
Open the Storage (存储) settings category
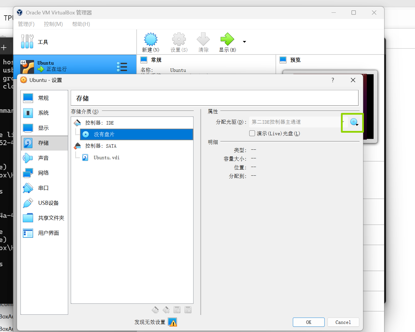pyautogui.click(x=44, y=143)
